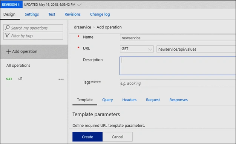Click the drsservice breadcrumb link
This screenshot has height=144, width=236.
83,27
